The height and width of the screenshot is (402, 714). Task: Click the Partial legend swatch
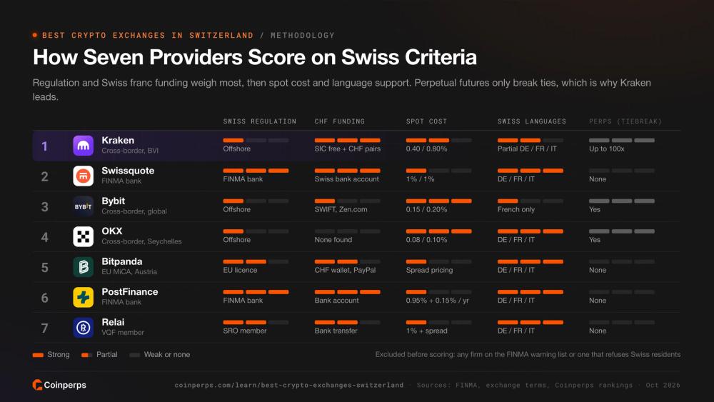pyautogui.click(x=86, y=355)
